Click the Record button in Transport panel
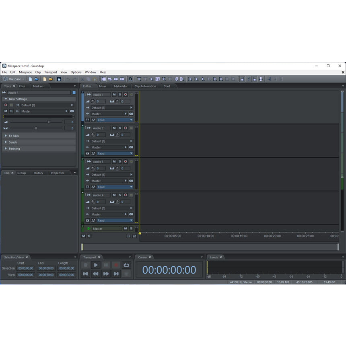346x346 pixels. tap(116, 265)
